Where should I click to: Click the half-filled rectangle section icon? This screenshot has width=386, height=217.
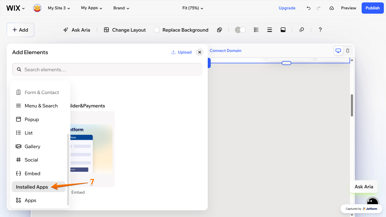[x=283, y=30]
